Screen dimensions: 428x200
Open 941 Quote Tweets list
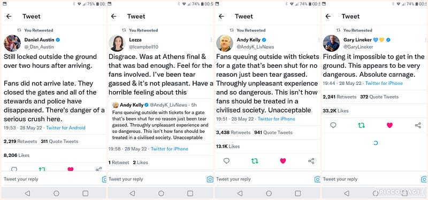273,132
